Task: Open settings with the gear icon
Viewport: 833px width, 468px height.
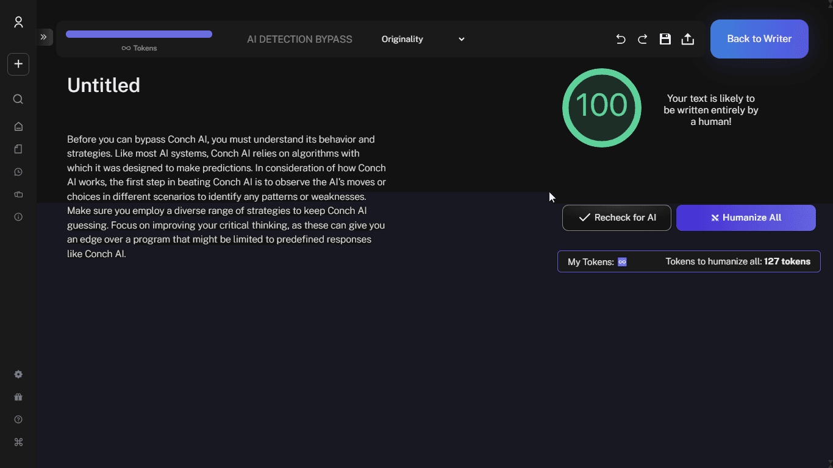Action: click(18, 375)
